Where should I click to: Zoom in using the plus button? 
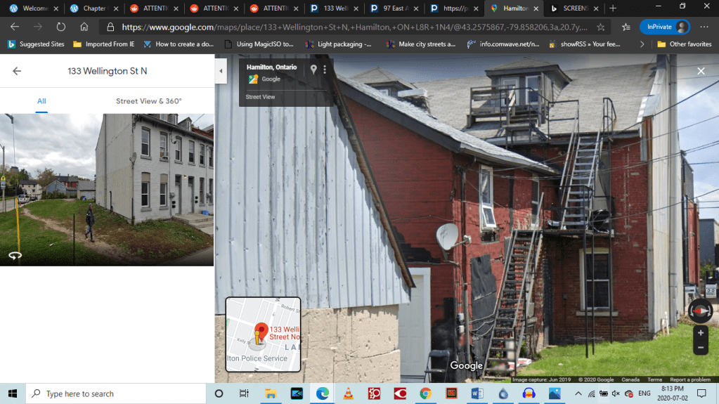tap(700, 333)
